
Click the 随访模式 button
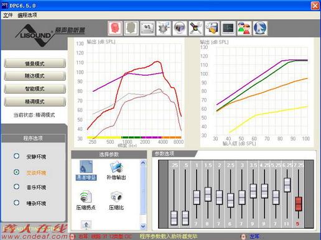(x=35, y=76)
